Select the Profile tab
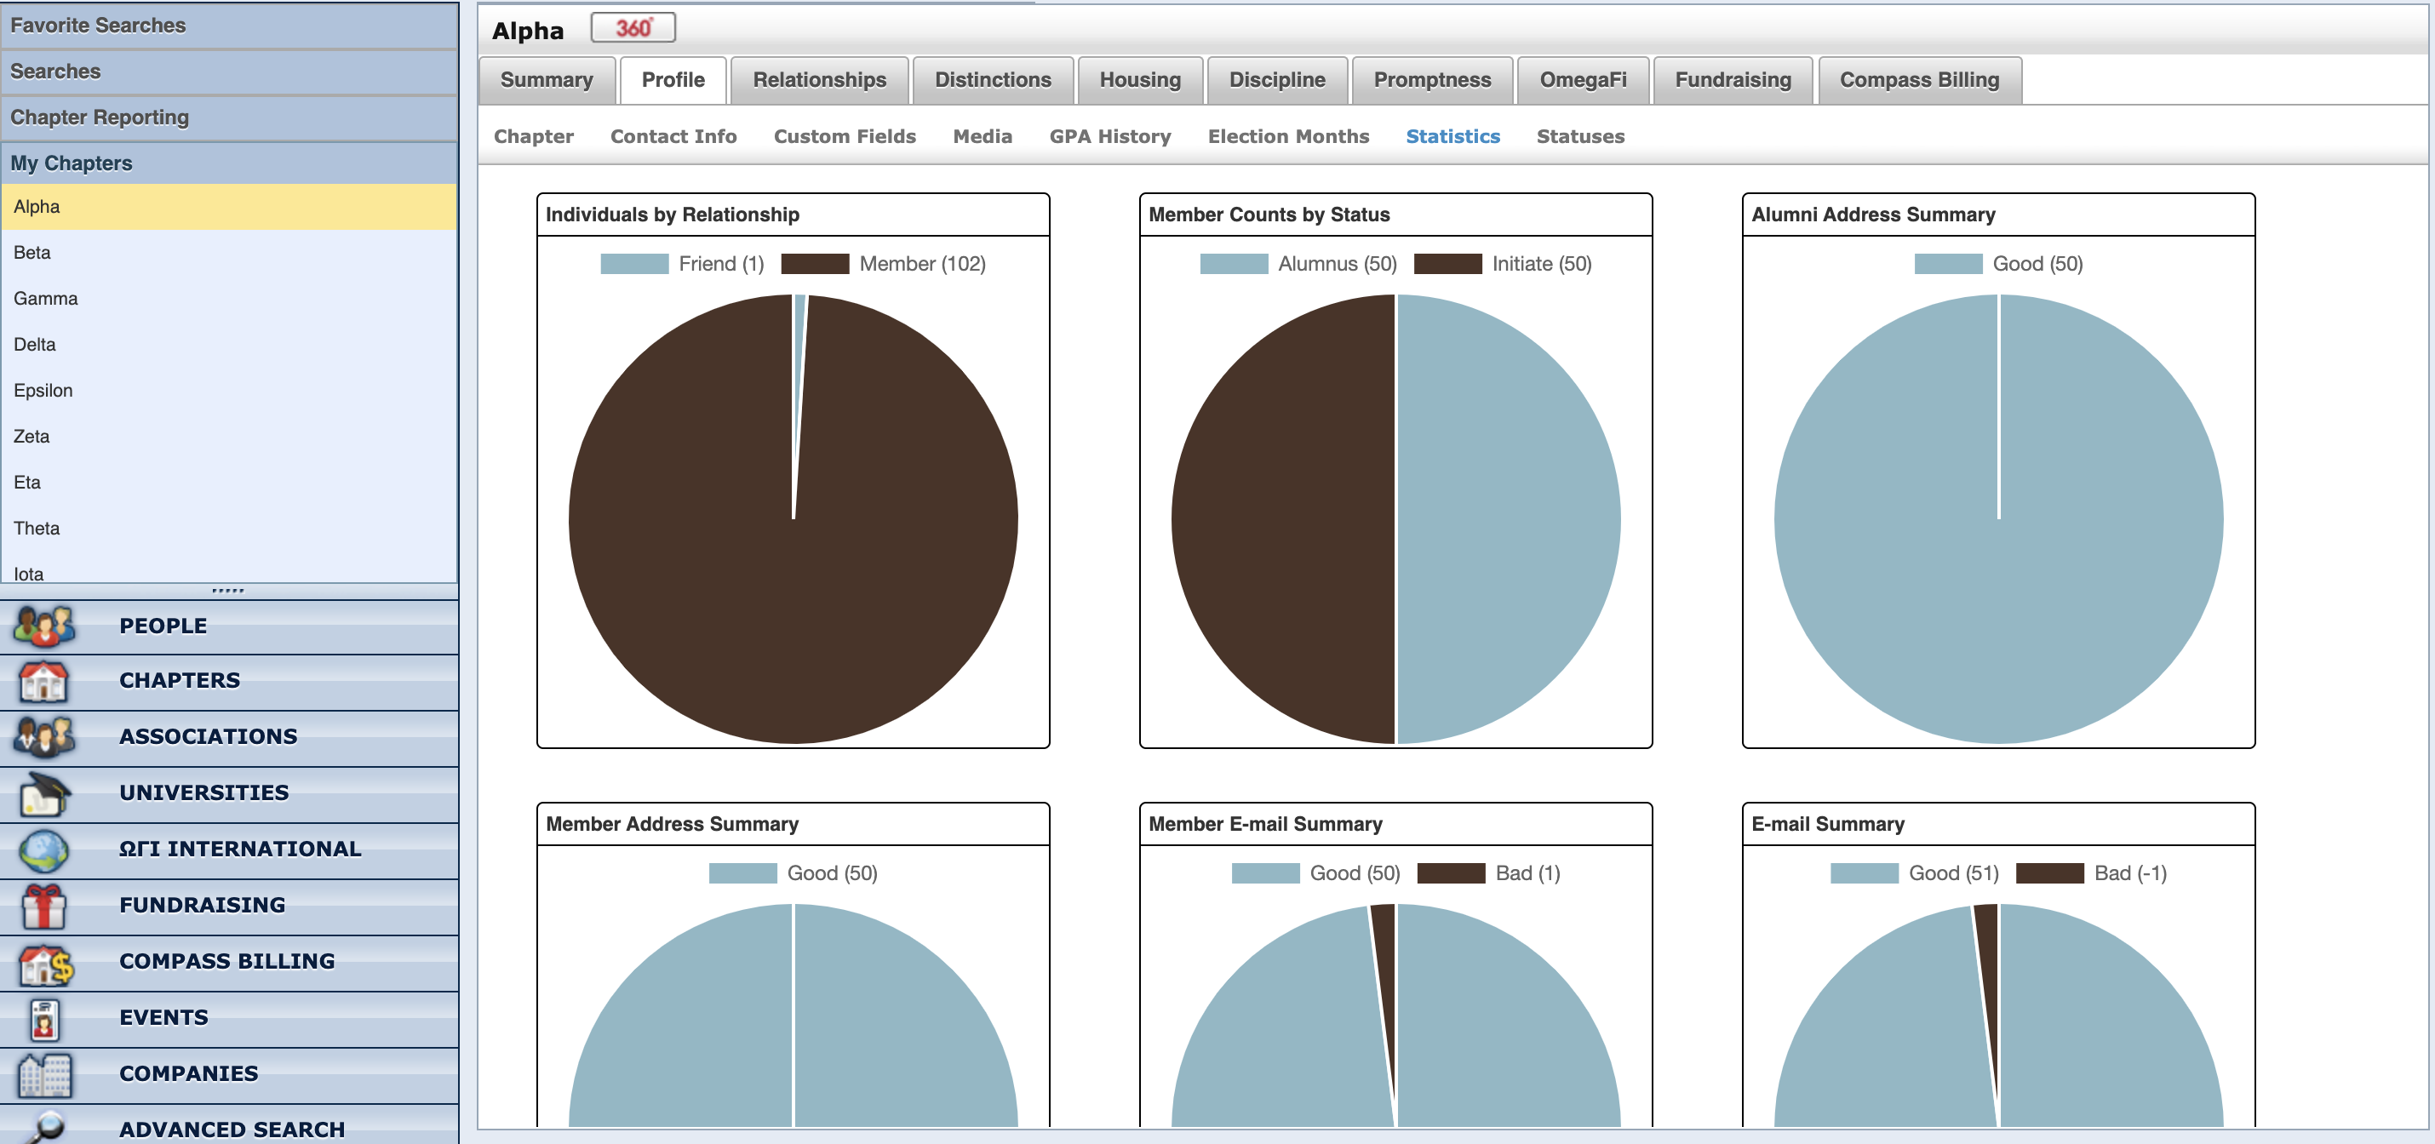The image size is (2435, 1144). click(673, 80)
